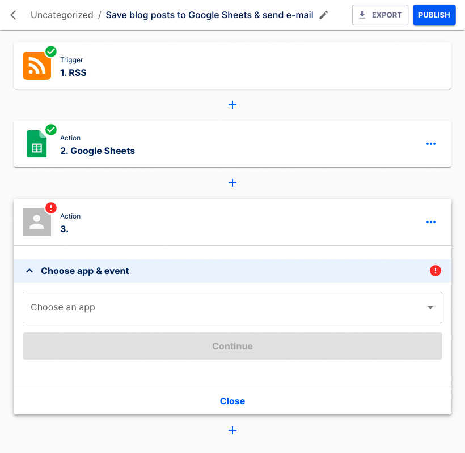
Task: Open the Uncategorized folder breadcrumb
Action: click(62, 15)
